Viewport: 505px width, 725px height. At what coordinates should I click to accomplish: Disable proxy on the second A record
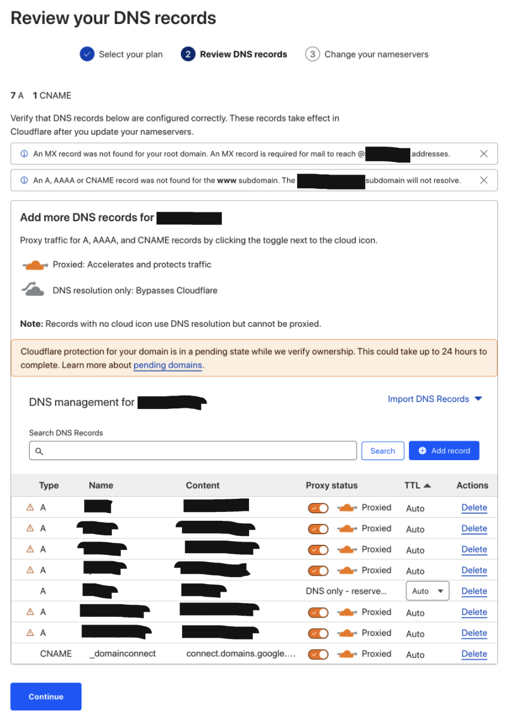click(x=318, y=529)
